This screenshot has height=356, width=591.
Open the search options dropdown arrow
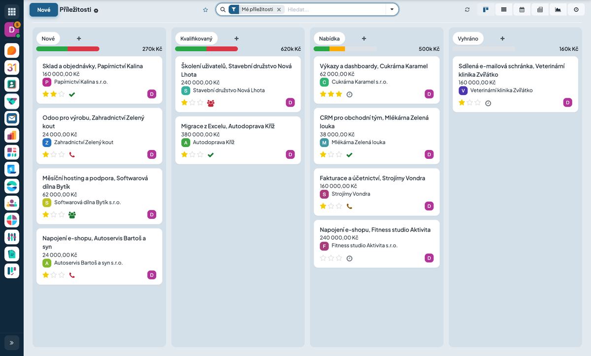click(x=392, y=9)
